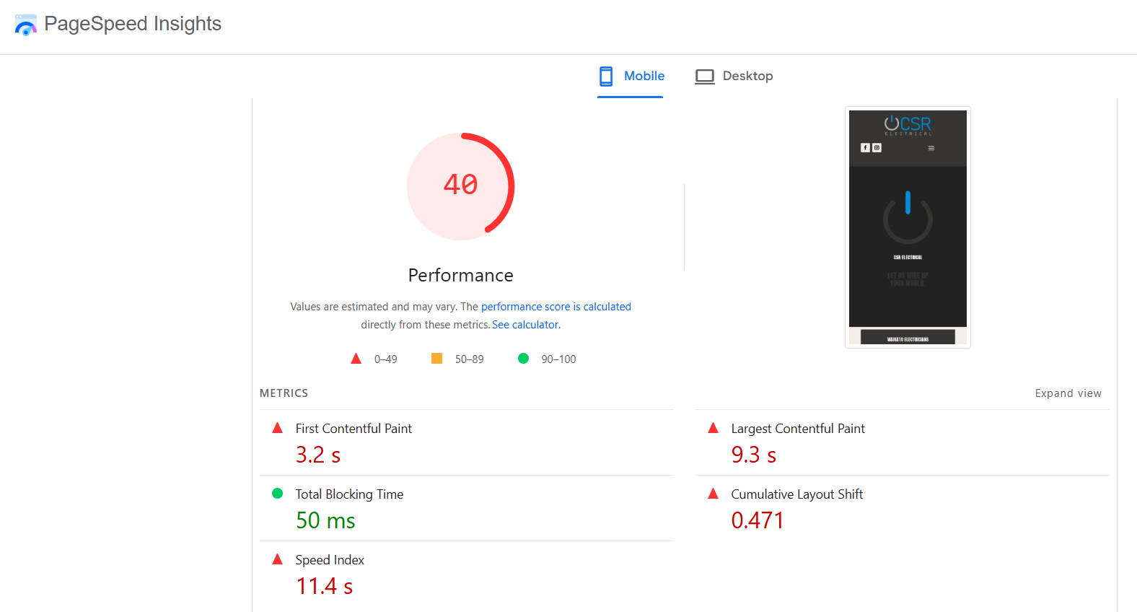Click the mobile phone icon in tabs

[606, 76]
